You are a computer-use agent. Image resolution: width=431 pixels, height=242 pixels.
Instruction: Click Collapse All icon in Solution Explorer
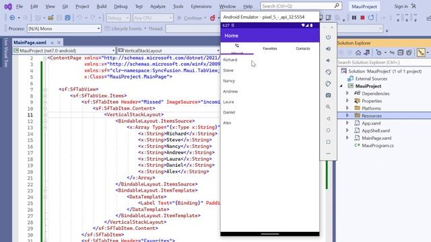(x=401, y=52)
